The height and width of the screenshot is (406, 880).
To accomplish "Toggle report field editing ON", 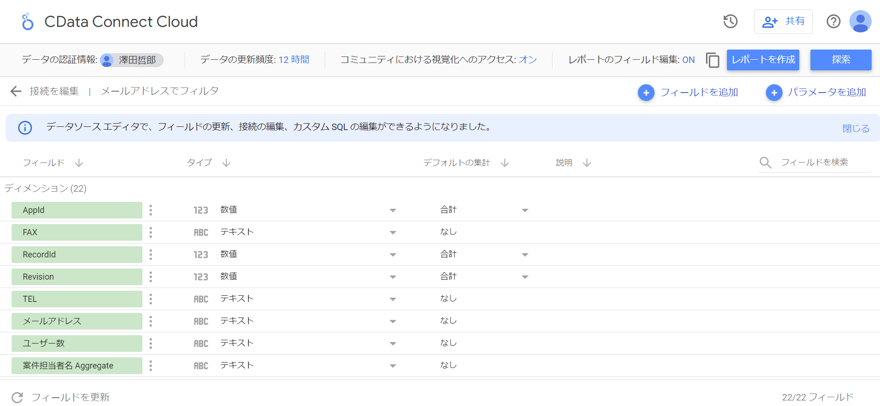I will [x=688, y=60].
